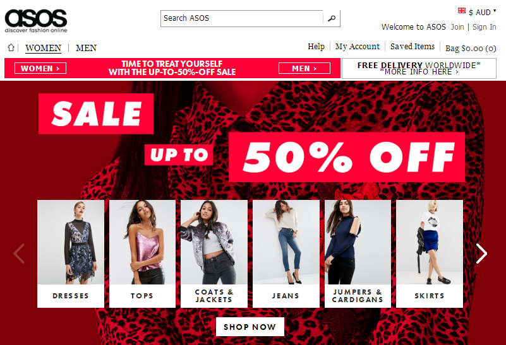
Task: Show next carousel items with right arrow
Action: point(481,254)
